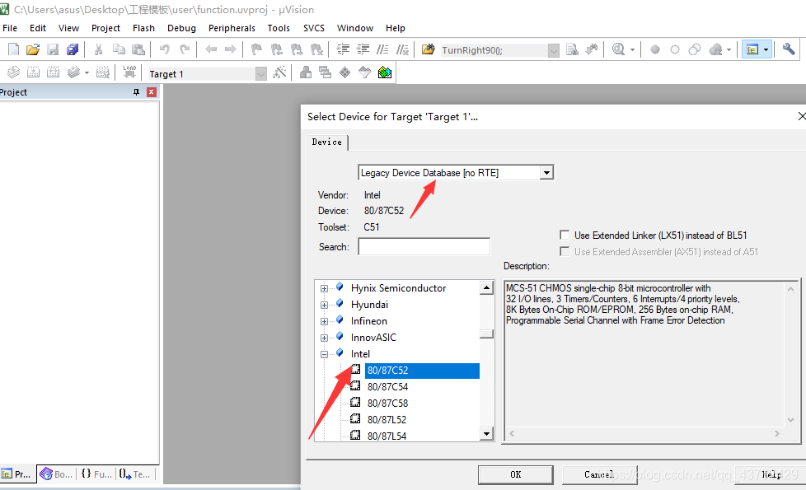Open a file using the folder icon

[x=33, y=49]
